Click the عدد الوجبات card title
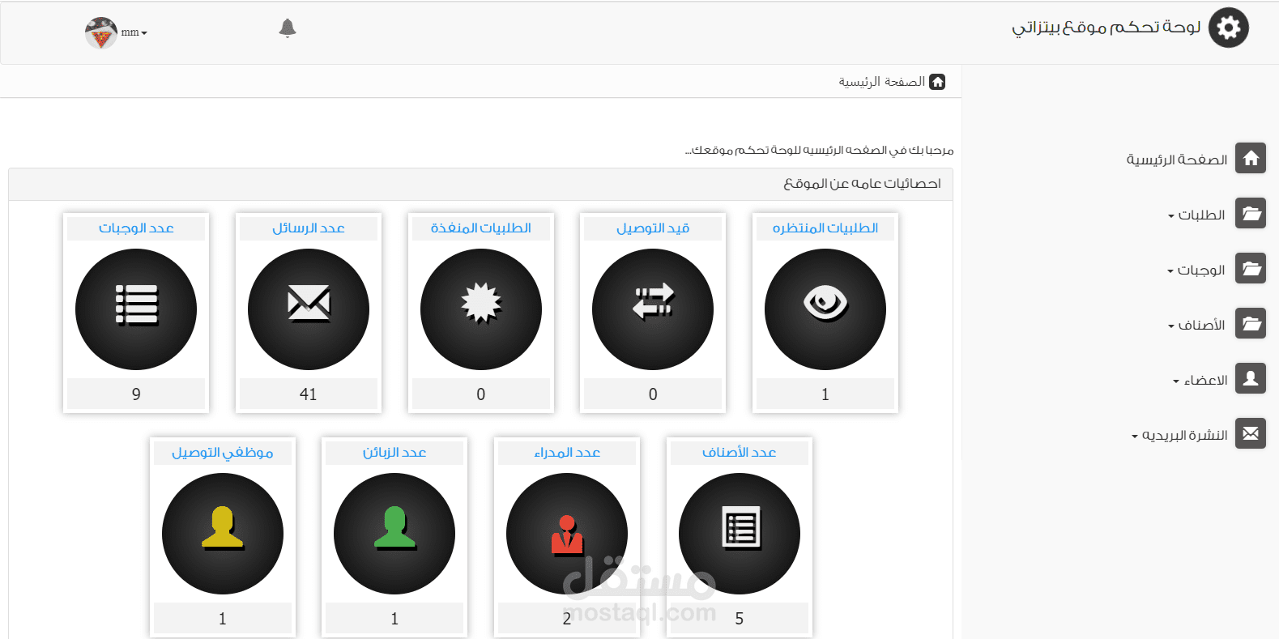Screen dimensions: 1279x639 (x=136, y=228)
